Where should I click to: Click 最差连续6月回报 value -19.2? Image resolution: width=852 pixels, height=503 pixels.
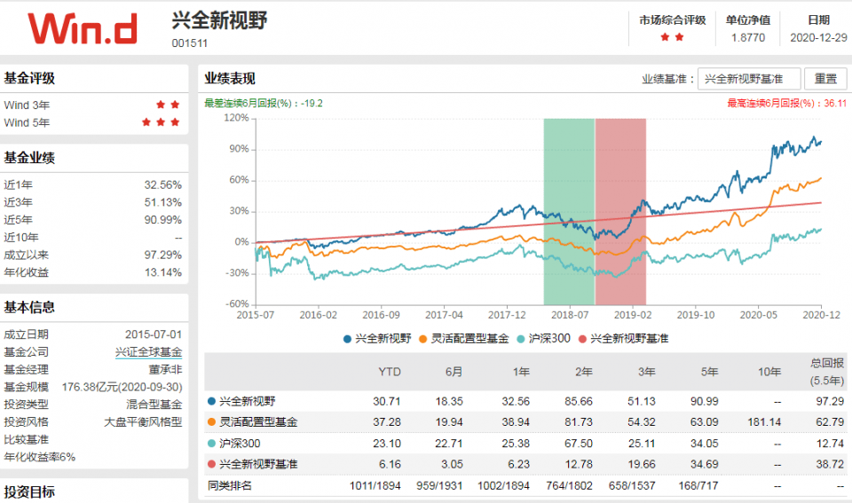click(x=312, y=103)
